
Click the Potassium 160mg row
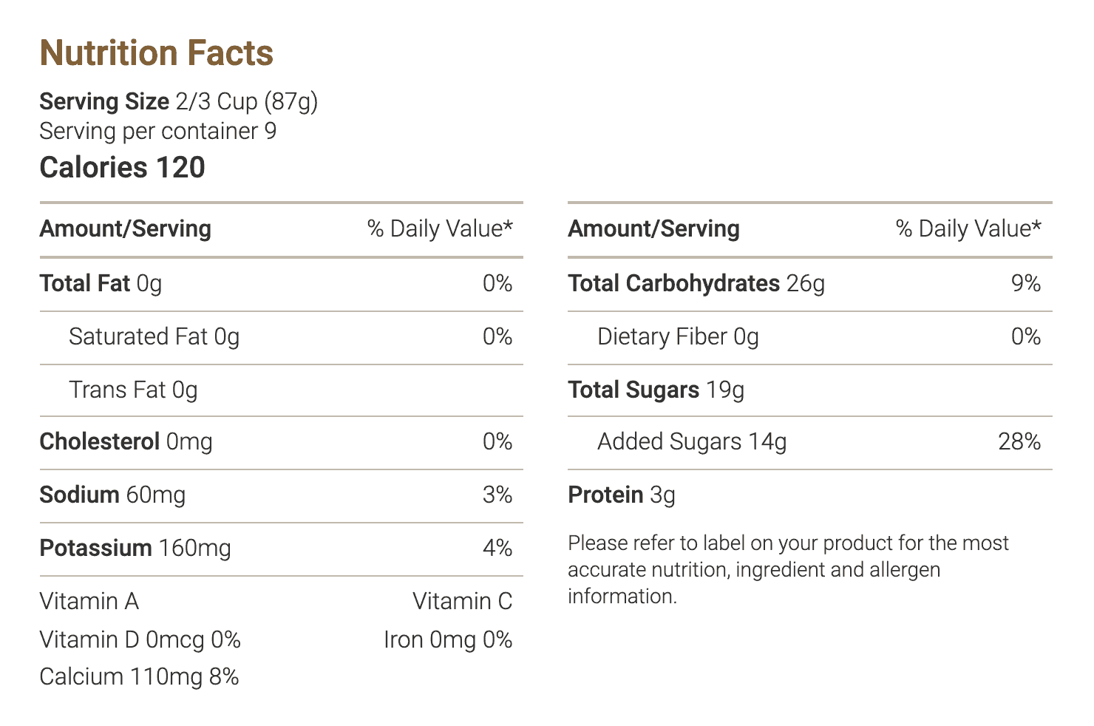(x=281, y=549)
